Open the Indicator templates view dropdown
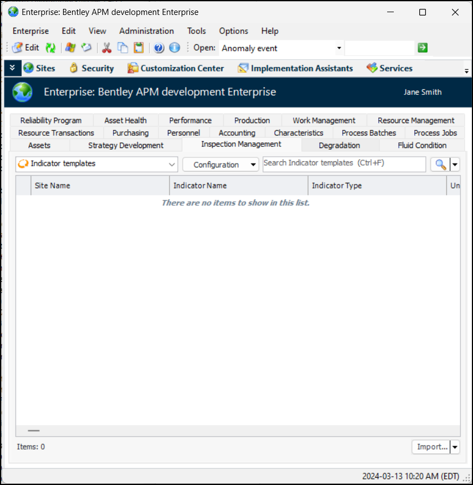The image size is (473, 485). tap(97, 164)
